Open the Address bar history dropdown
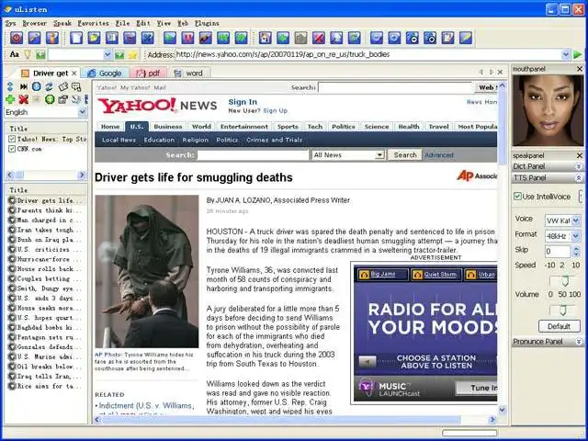Screen dimensions: 588x441 [566, 55]
